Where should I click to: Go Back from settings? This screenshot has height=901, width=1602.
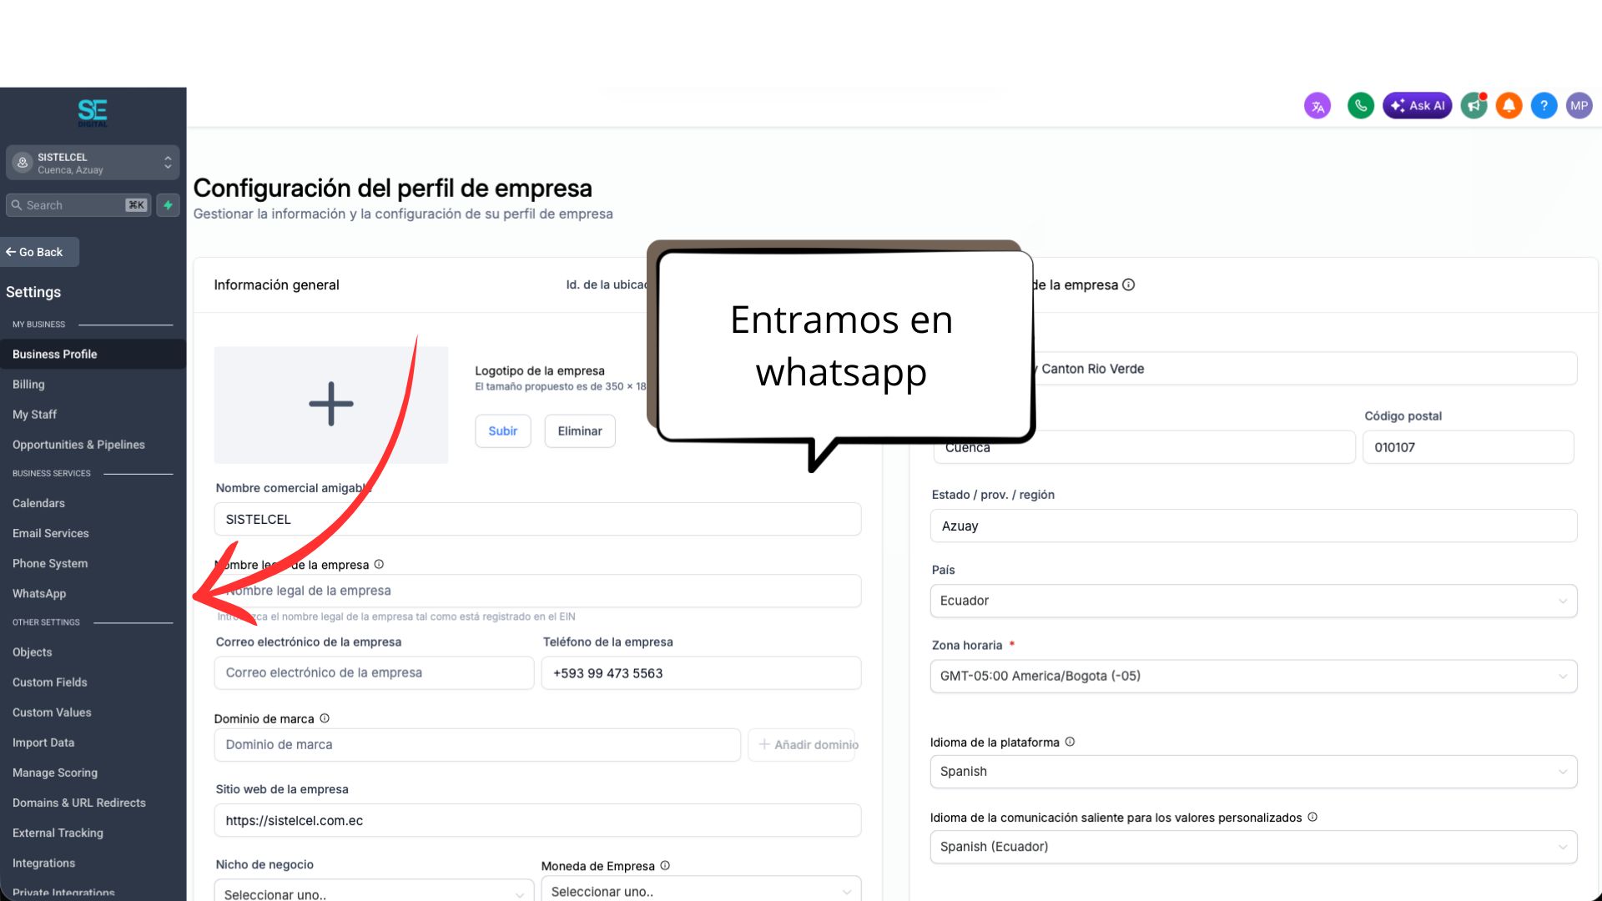39,252
